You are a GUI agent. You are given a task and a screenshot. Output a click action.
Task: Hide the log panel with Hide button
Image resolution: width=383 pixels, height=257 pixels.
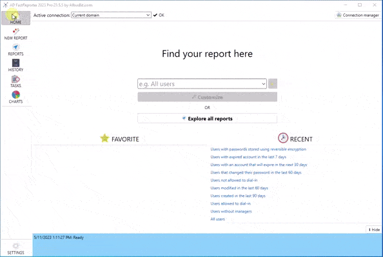tap(374, 230)
